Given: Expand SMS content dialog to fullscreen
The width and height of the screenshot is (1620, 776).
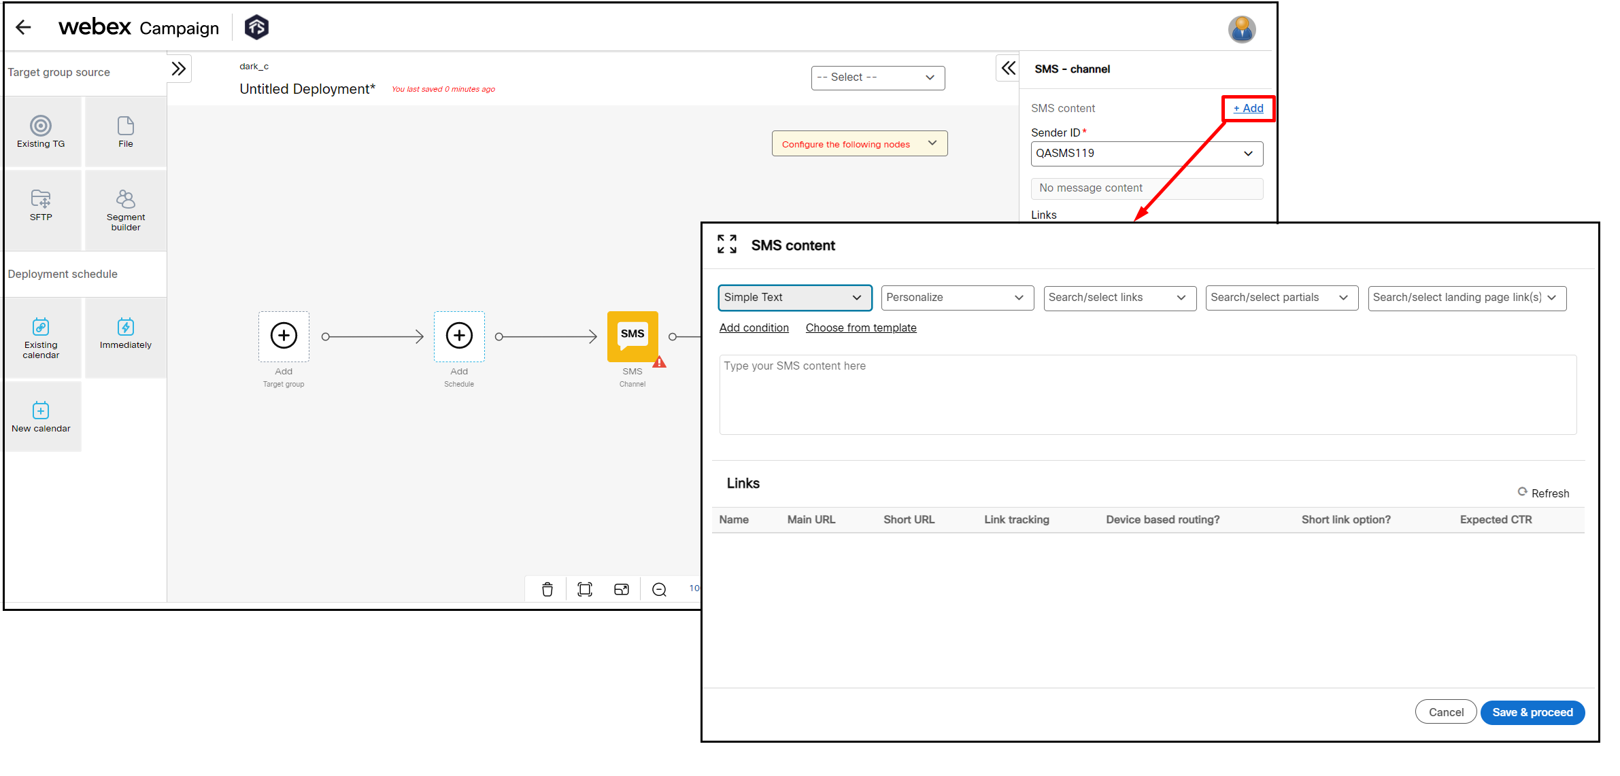Looking at the screenshot, I should [x=726, y=244].
